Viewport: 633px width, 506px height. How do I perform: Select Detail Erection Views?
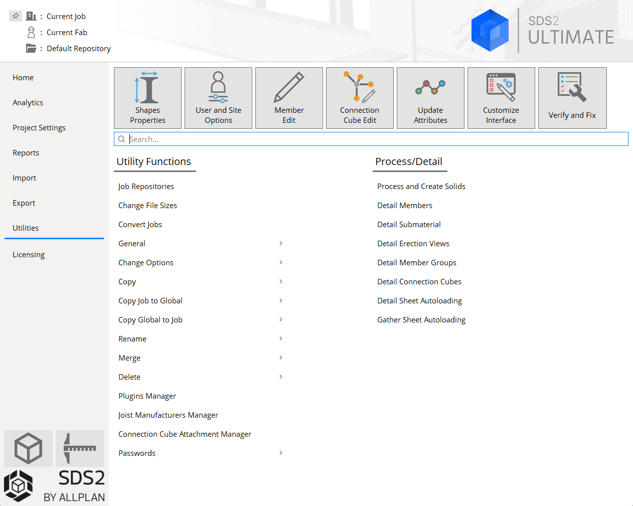(413, 243)
